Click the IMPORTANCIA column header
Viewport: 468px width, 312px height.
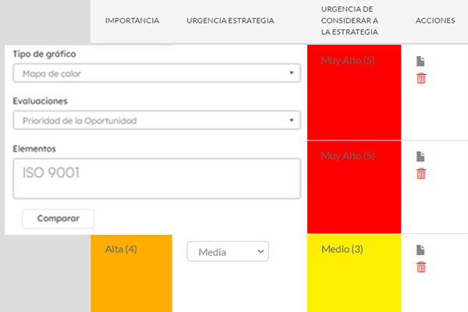(x=132, y=20)
